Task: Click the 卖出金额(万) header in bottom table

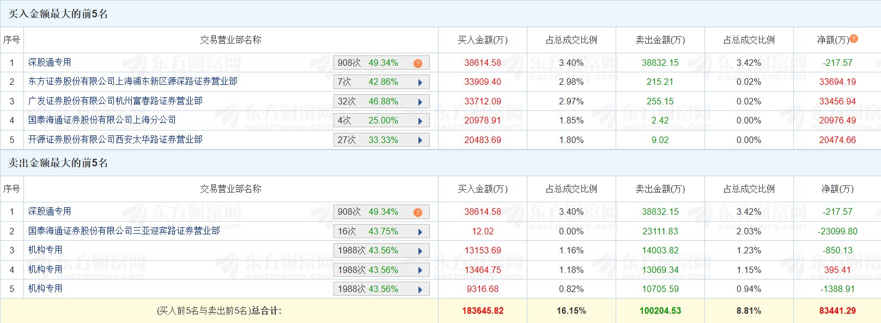Action: click(x=660, y=189)
